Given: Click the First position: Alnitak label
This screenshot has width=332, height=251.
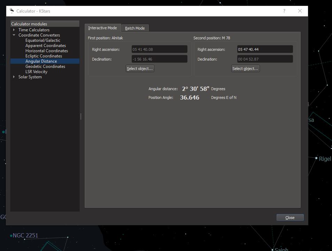Looking at the screenshot, I should tap(105, 38).
